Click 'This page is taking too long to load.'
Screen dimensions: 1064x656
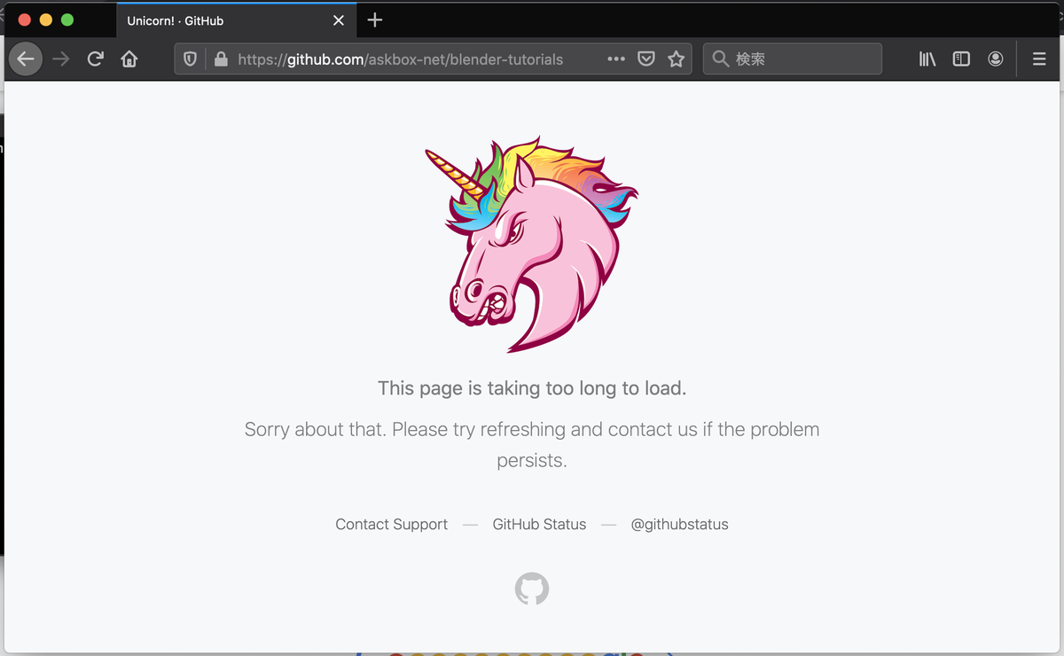(x=532, y=387)
